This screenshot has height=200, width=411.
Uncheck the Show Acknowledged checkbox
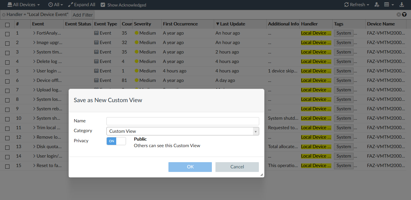(103, 5)
